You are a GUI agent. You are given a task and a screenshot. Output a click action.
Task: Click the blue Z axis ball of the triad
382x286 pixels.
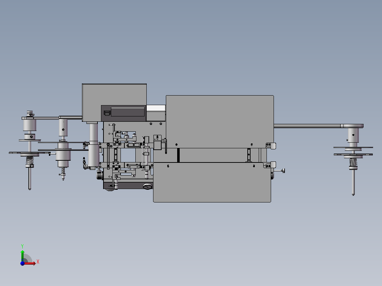pos(22,263)
